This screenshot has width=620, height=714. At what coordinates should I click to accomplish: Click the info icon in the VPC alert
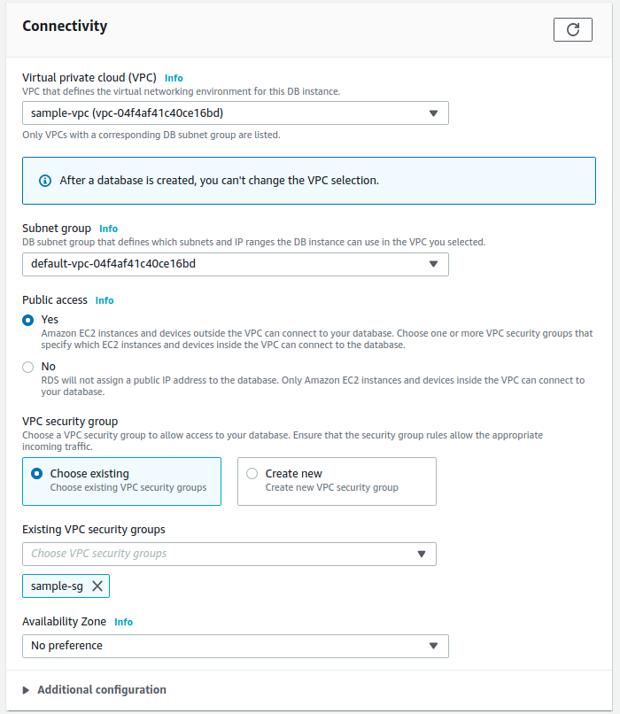45,181
